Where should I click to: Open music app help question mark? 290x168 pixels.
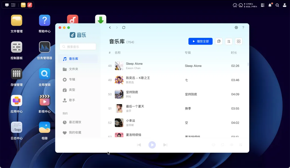point(243,28)
